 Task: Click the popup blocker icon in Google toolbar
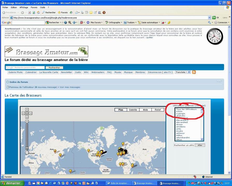tap(81, 23)
